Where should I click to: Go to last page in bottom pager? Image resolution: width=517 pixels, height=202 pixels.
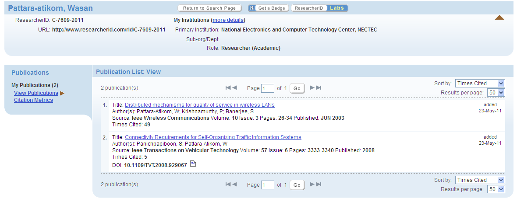[319, 184]
